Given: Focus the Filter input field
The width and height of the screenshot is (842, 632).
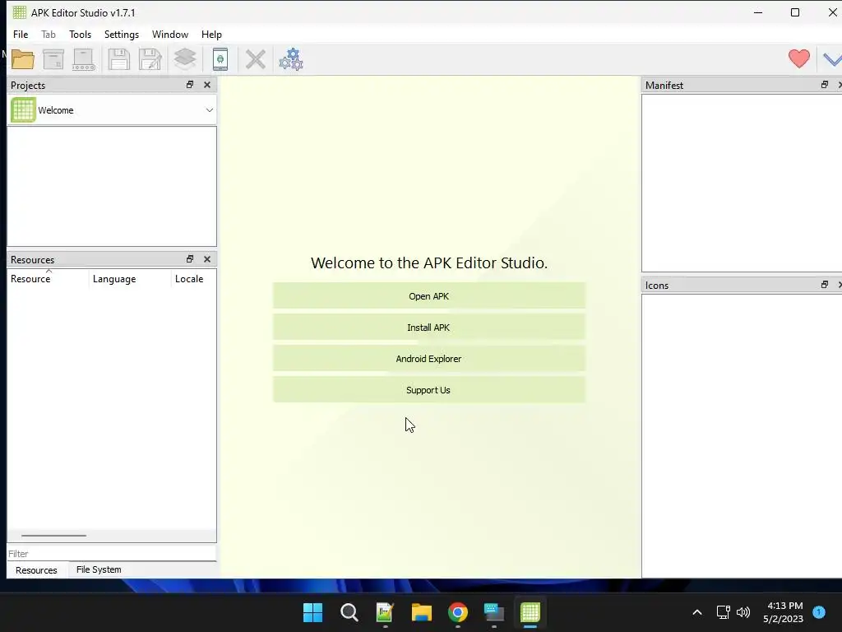Looking at the screenshot, I should coord(112,554).
